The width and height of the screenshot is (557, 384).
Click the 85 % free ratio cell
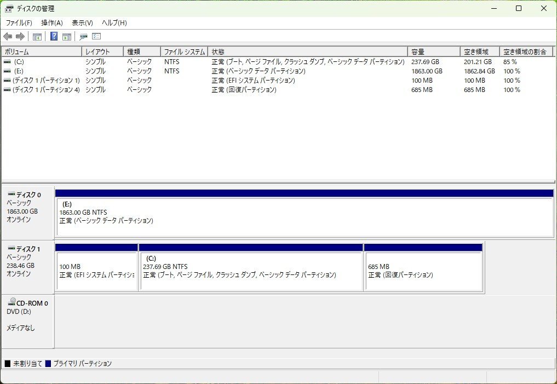(510, 62)
